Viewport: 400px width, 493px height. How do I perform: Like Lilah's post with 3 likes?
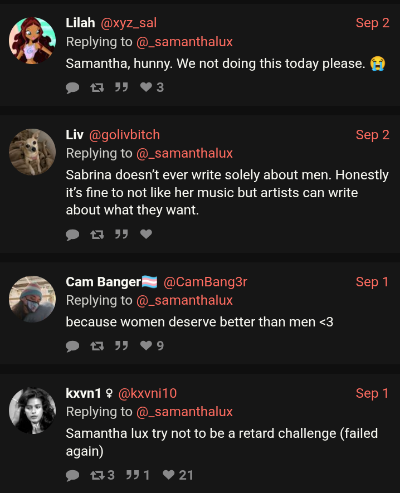146,87
